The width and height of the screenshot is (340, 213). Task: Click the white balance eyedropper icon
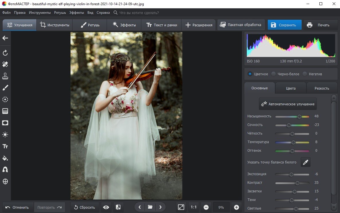306,162
